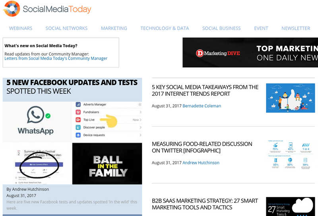Open the Webinars menu item
This screenshot has height=216, width=318.
tap(21, 28)
